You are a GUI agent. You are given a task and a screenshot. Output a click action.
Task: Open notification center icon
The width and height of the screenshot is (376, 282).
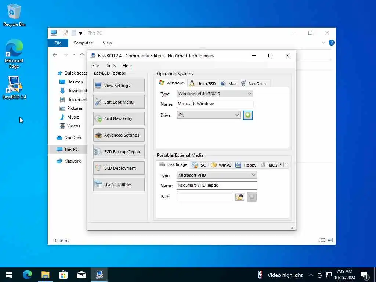[x=364, y=275]
